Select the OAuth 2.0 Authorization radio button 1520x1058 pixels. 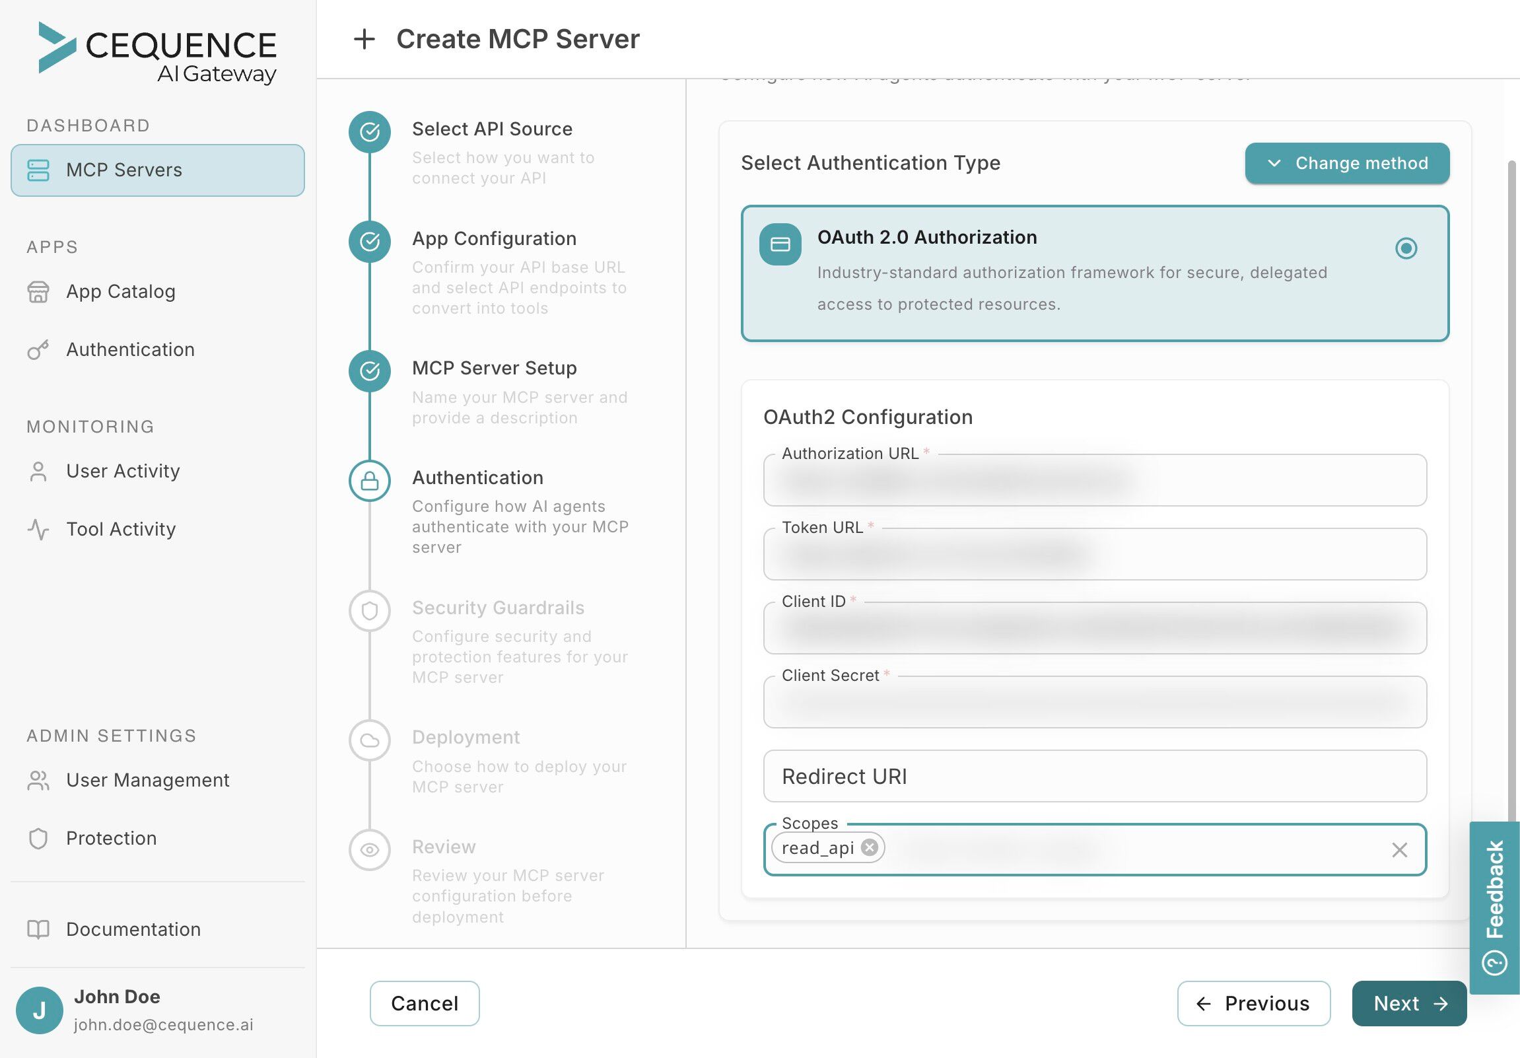coord(1406,248)
